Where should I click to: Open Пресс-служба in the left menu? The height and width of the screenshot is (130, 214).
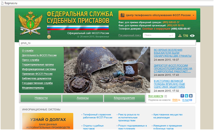30,60
